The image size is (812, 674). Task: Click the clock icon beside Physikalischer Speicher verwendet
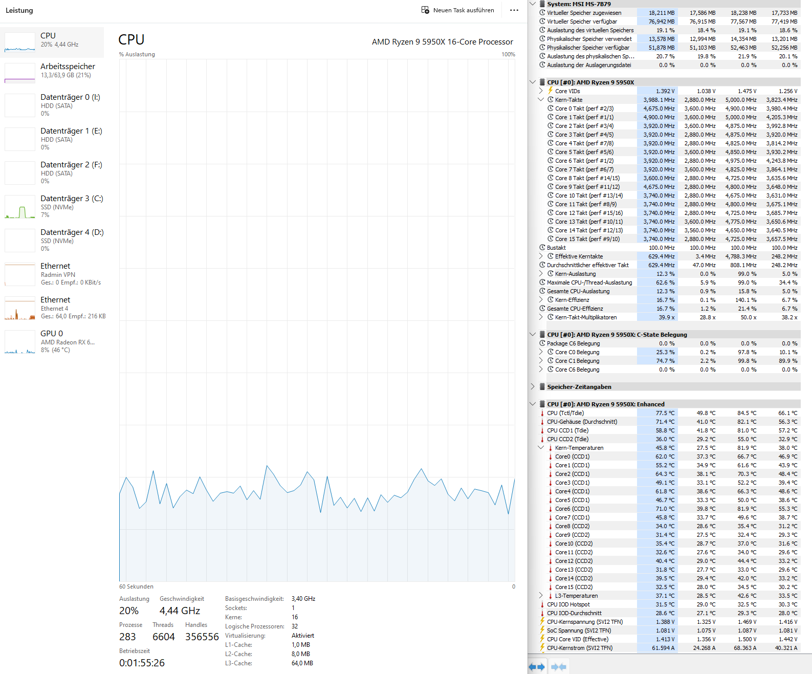542,39
